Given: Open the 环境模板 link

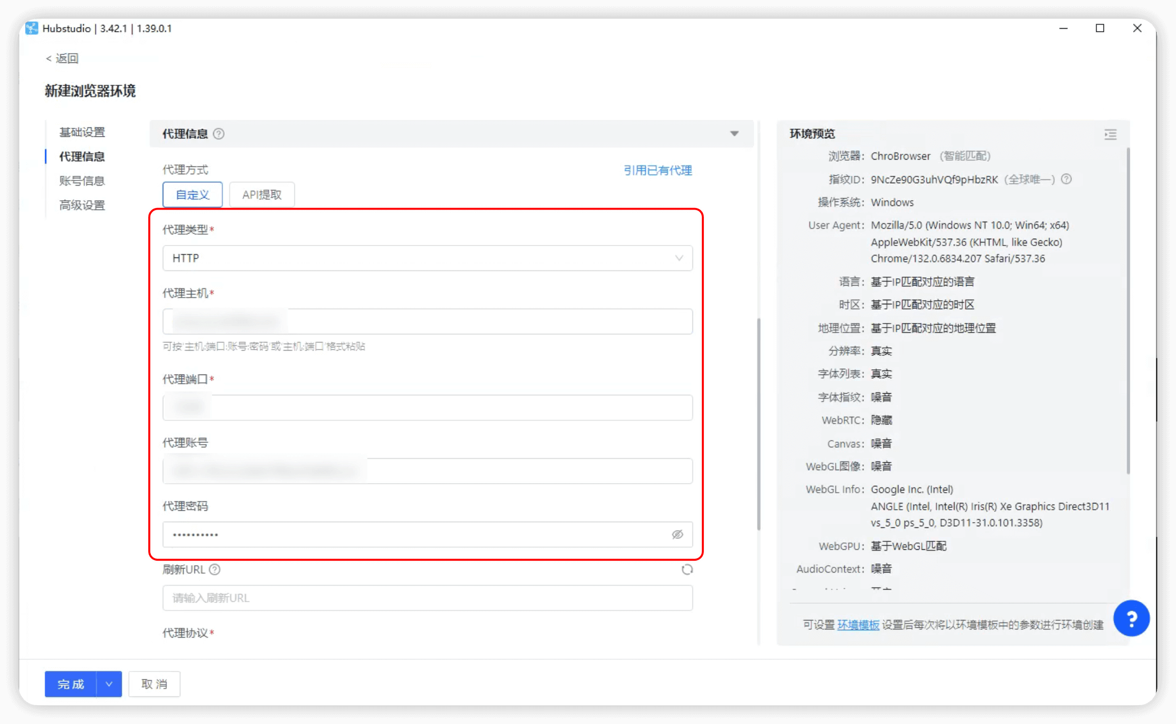Looking at the screenshot, I should pyautogui.click(x=858, y=625).
